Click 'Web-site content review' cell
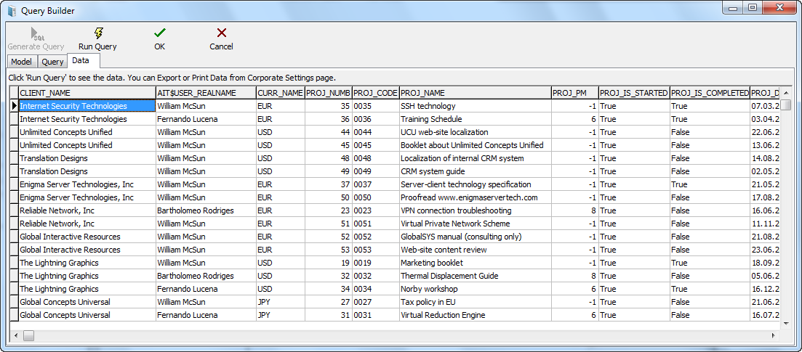 pyautogui.click(x=475, y=250)
